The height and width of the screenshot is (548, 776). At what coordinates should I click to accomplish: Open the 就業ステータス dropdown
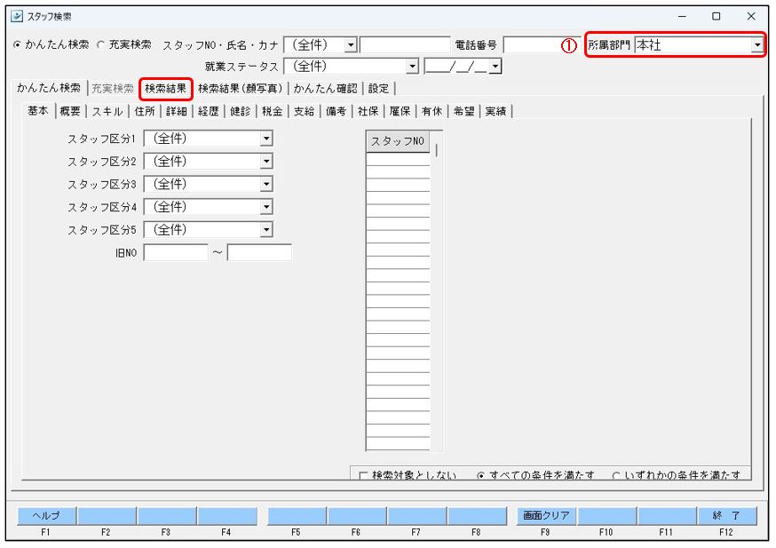pos(412,66)
